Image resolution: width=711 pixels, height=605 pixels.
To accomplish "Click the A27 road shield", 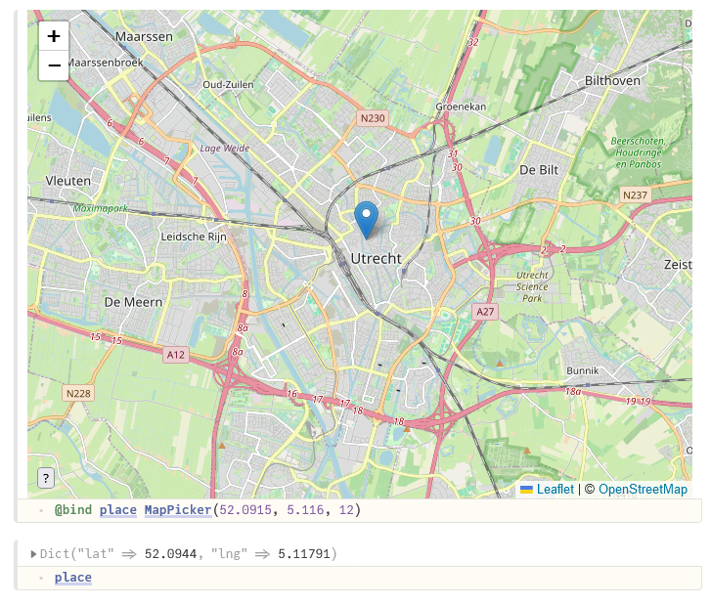I will coord(485,312).
